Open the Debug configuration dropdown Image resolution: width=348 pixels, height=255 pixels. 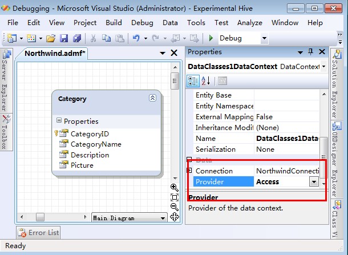coord(264,38)
